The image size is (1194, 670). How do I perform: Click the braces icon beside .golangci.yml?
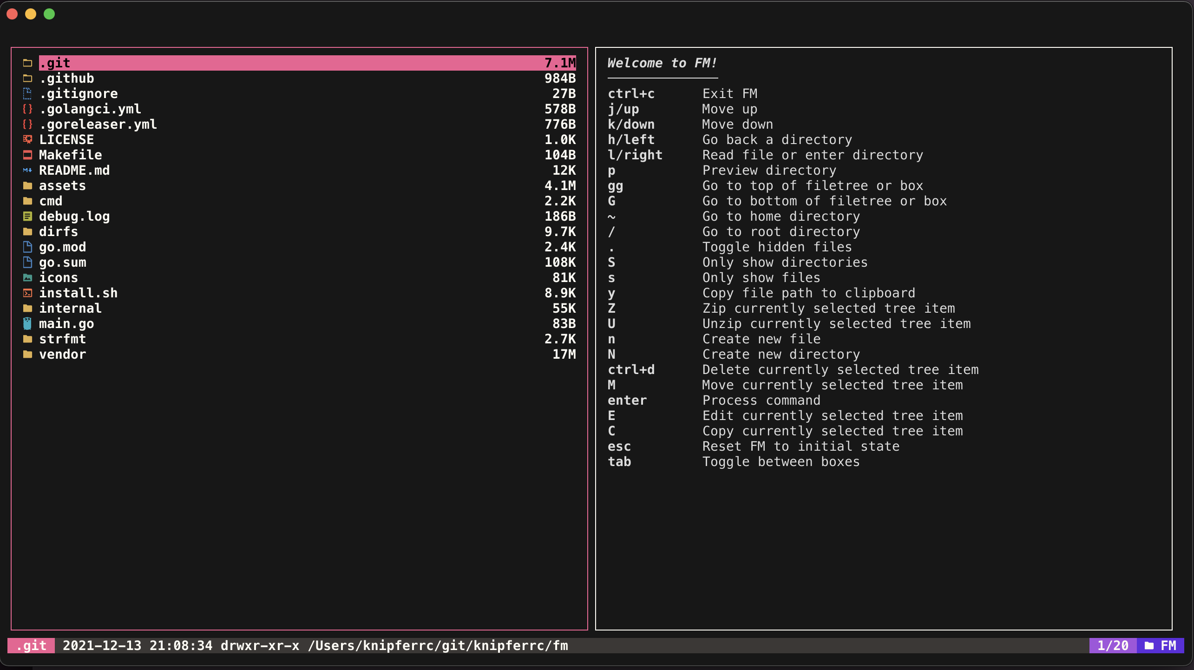point(27,109)
